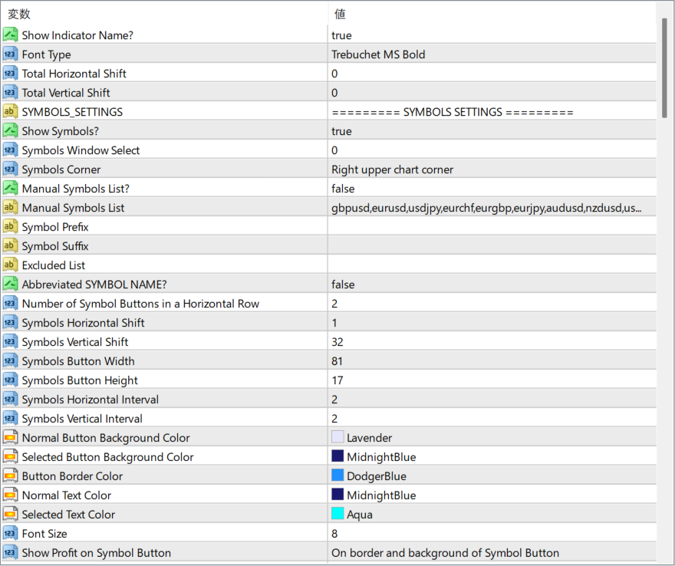The height and width of the screenshot is (566, 675).
Task: Click the color icon beside Selected Text Color
Action: [10, 515]
